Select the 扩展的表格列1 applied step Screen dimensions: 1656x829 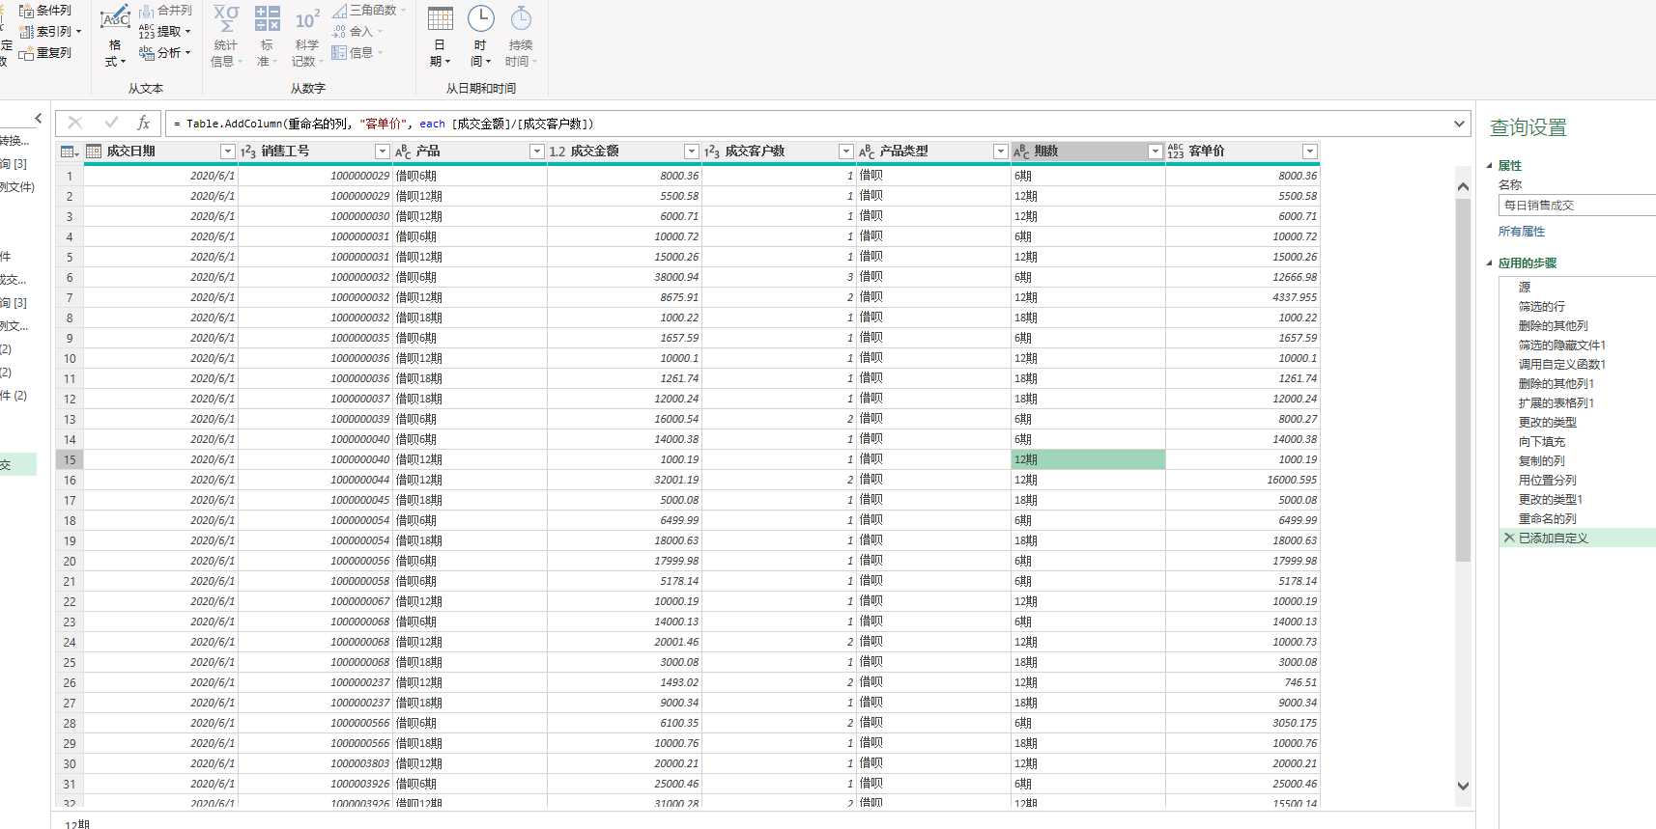click(x=1556, y=402)
